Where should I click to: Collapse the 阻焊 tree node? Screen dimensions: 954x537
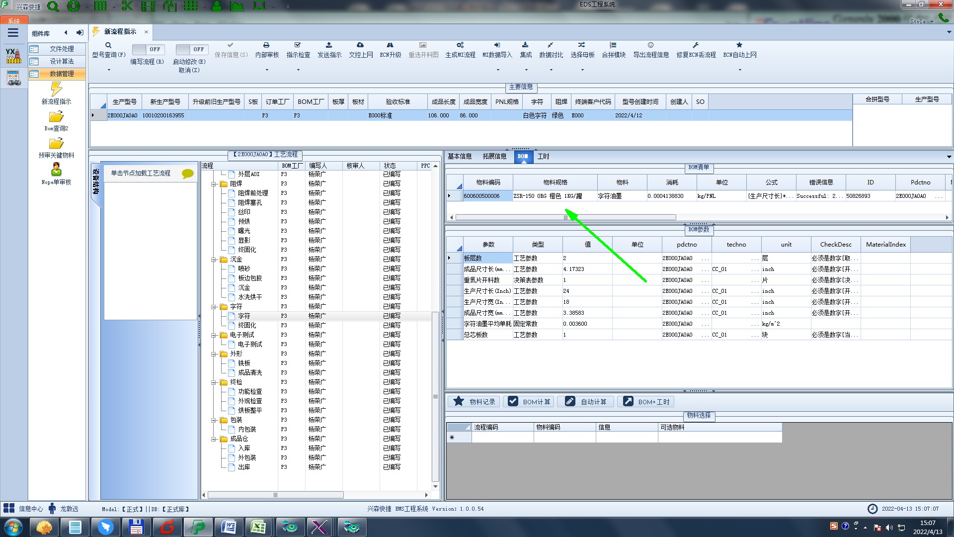point(214,184)
